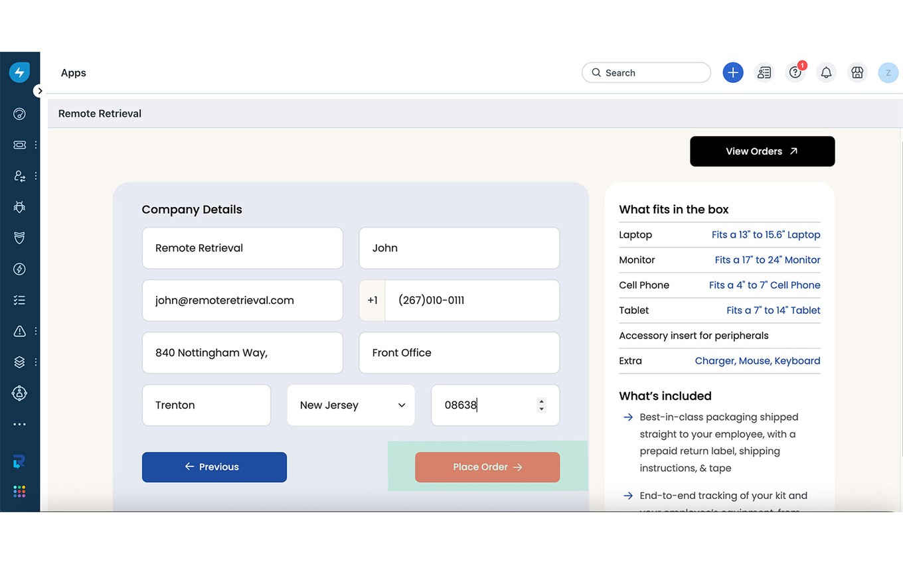This screenshot has width=903, height=564.
Task: Click the Previous button
Action: pos(214,467)
